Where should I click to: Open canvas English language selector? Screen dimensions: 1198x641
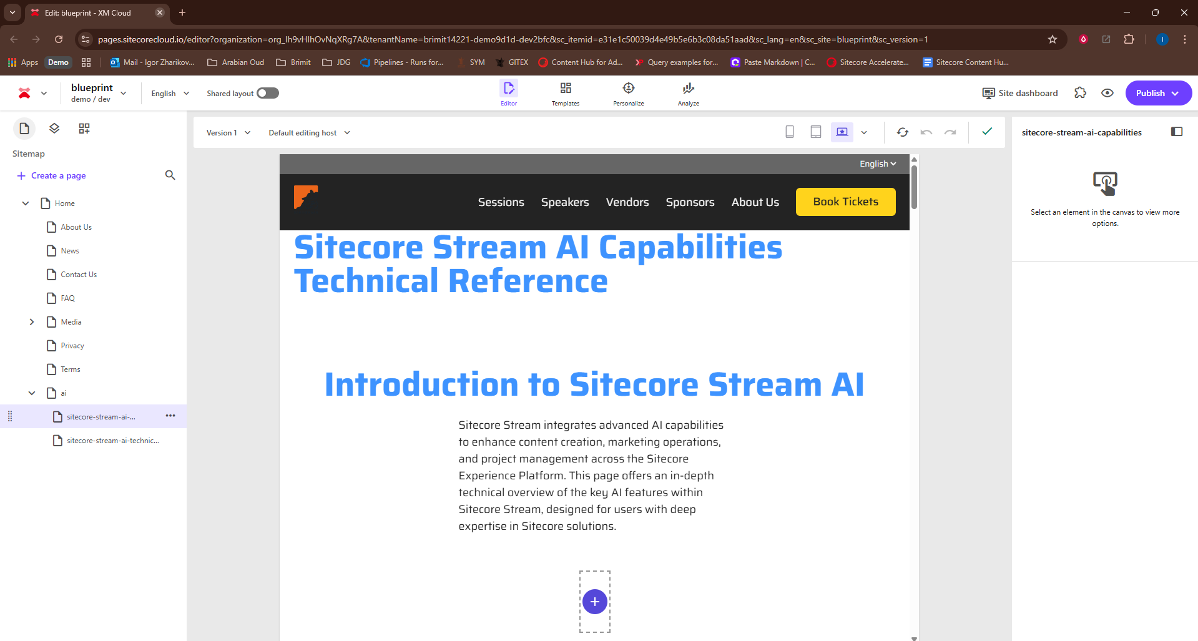pos(878,164)
